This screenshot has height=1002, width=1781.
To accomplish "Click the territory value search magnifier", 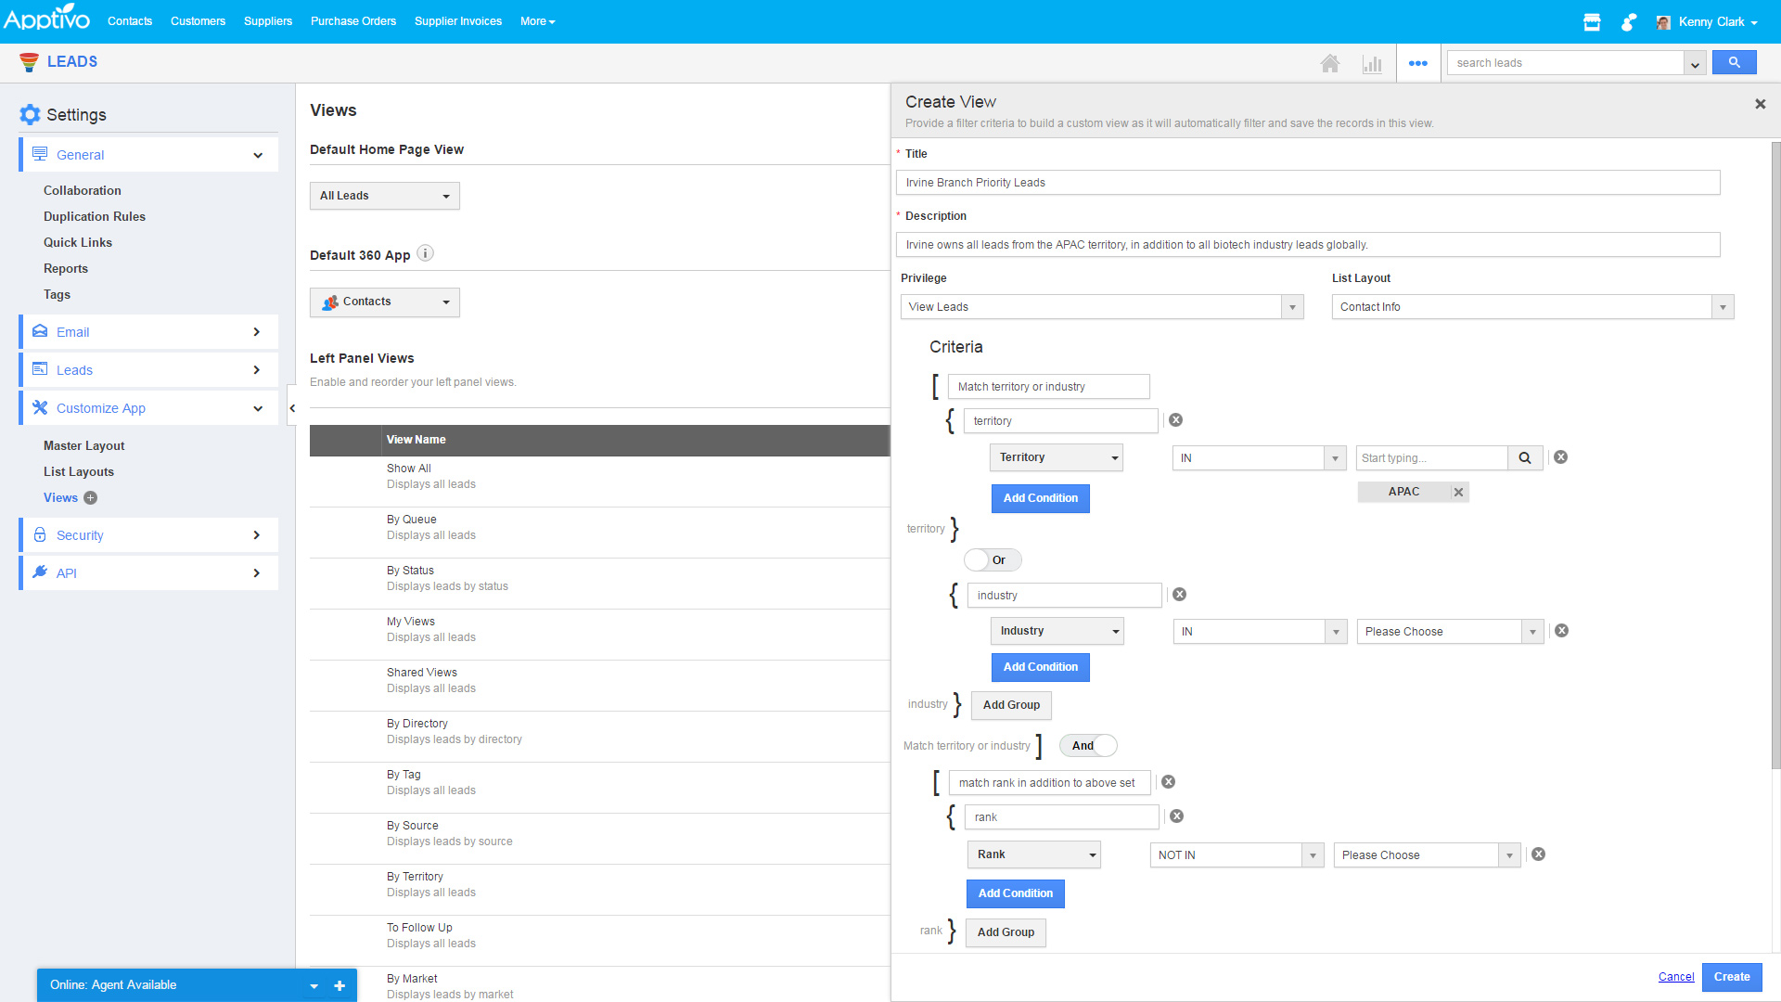I will pos(1524,458).
